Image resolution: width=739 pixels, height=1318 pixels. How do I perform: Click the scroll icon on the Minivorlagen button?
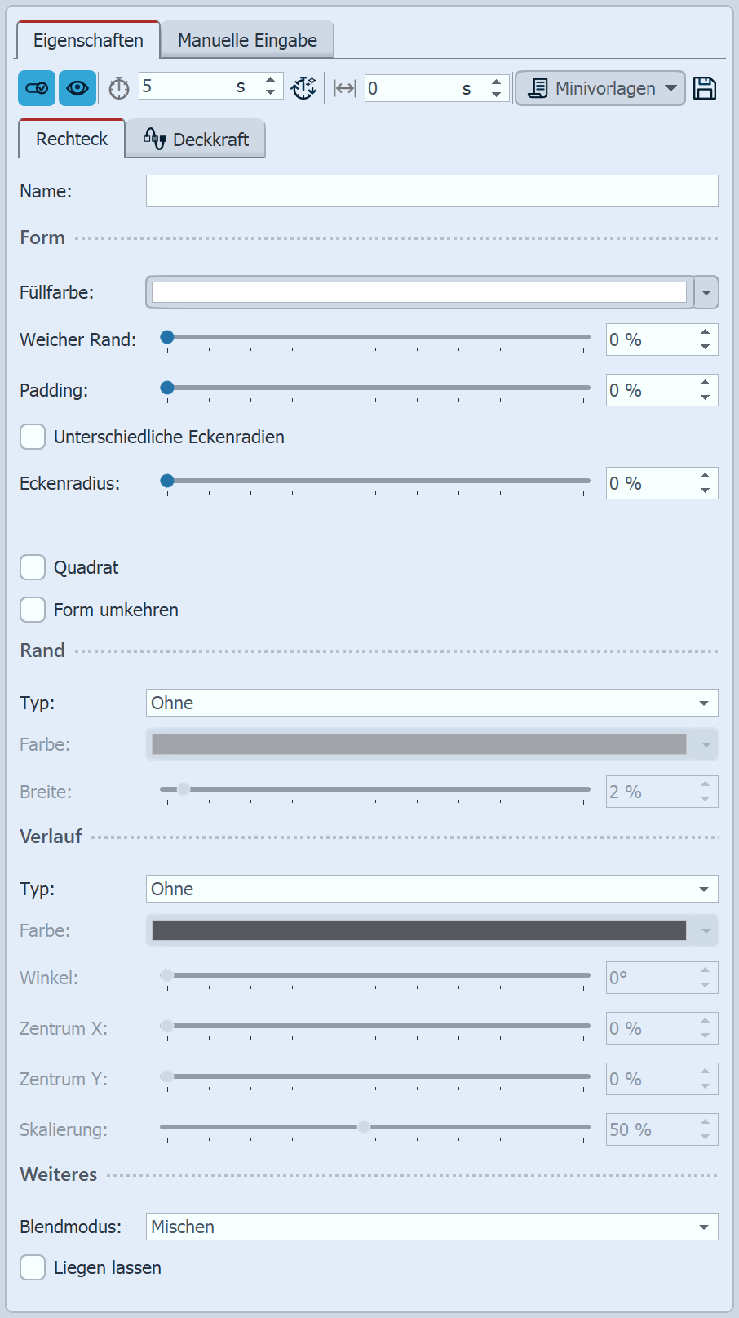538,88
